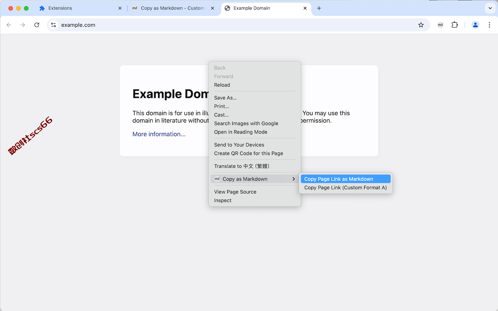
Task: Open the profile avatar menu
Action: (x=475, y=25)
